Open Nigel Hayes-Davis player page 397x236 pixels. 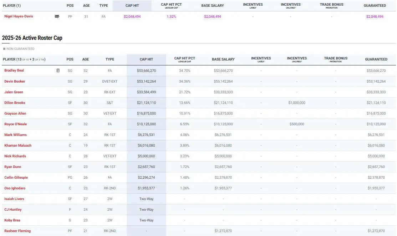click(19, 16)
